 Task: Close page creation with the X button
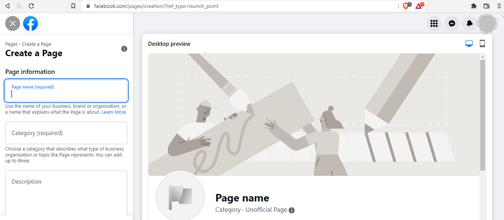click(12, 23)
